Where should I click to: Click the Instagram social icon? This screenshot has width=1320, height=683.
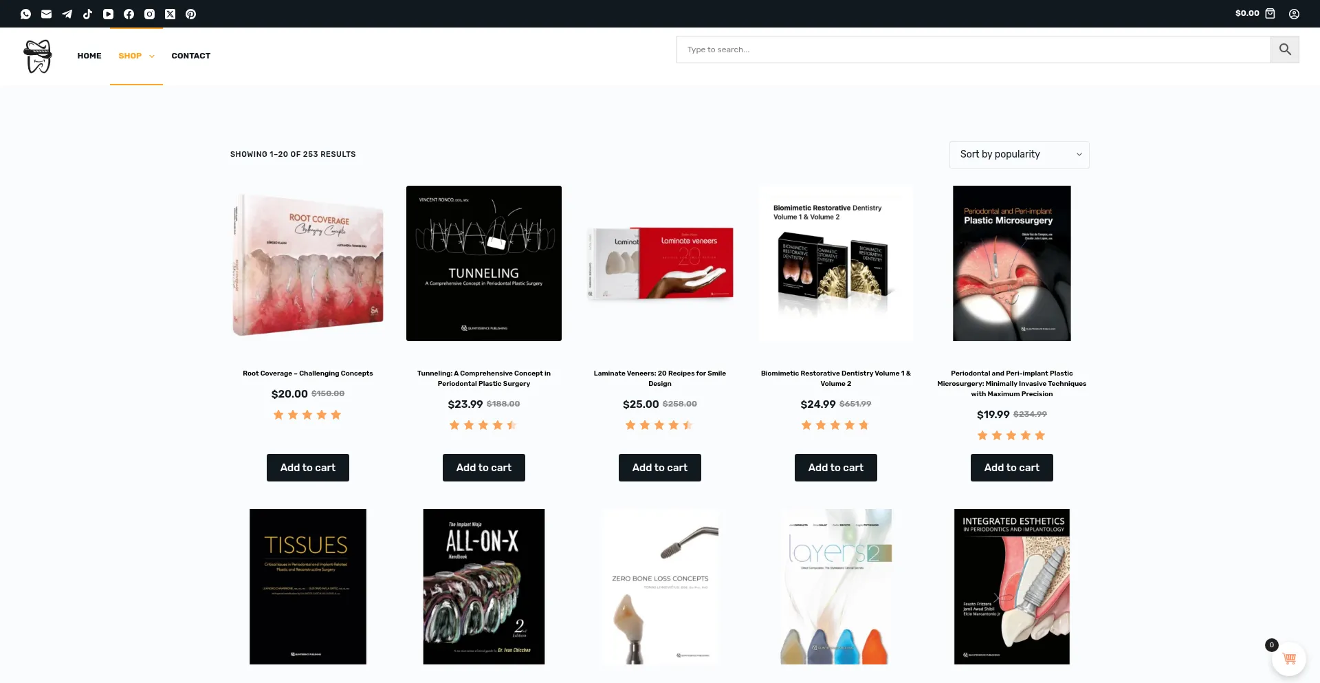149,14
